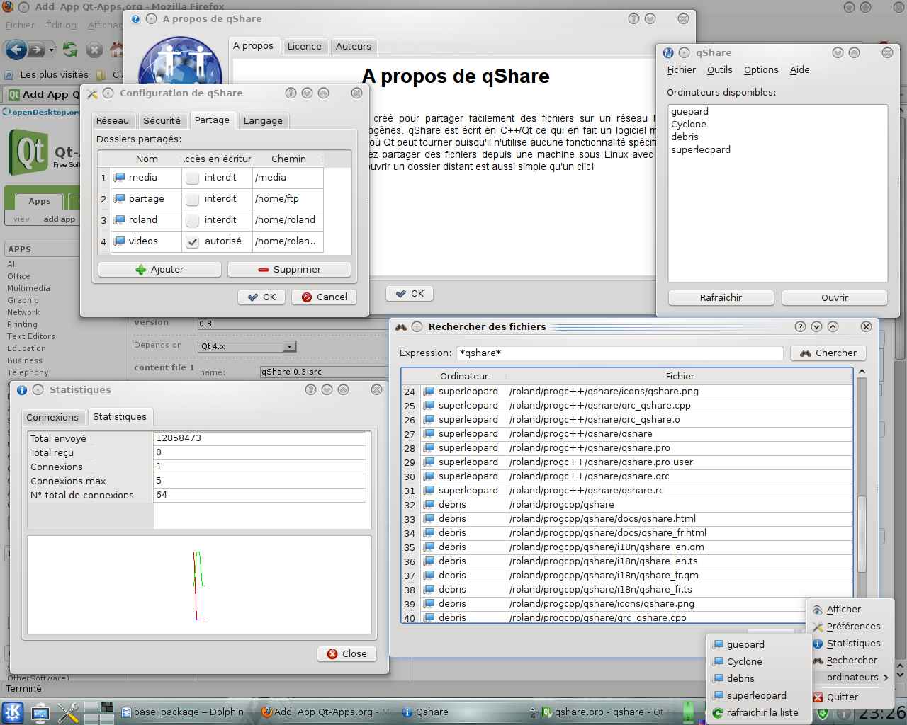Screen dimensions: 907x725
Task: Uncheck write access for videos folder
Action: point(192,241)
